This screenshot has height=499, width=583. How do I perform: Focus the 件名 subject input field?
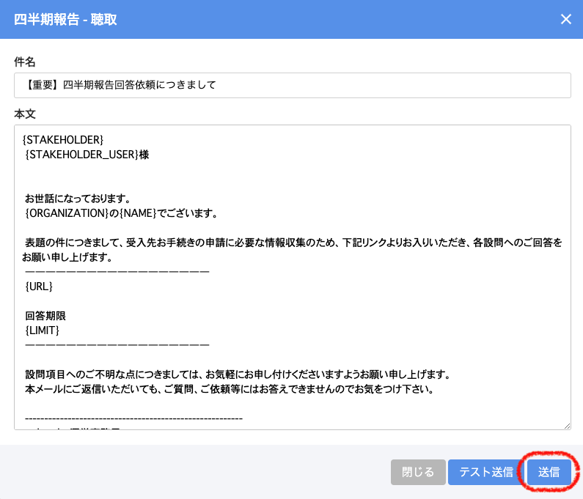292,85
